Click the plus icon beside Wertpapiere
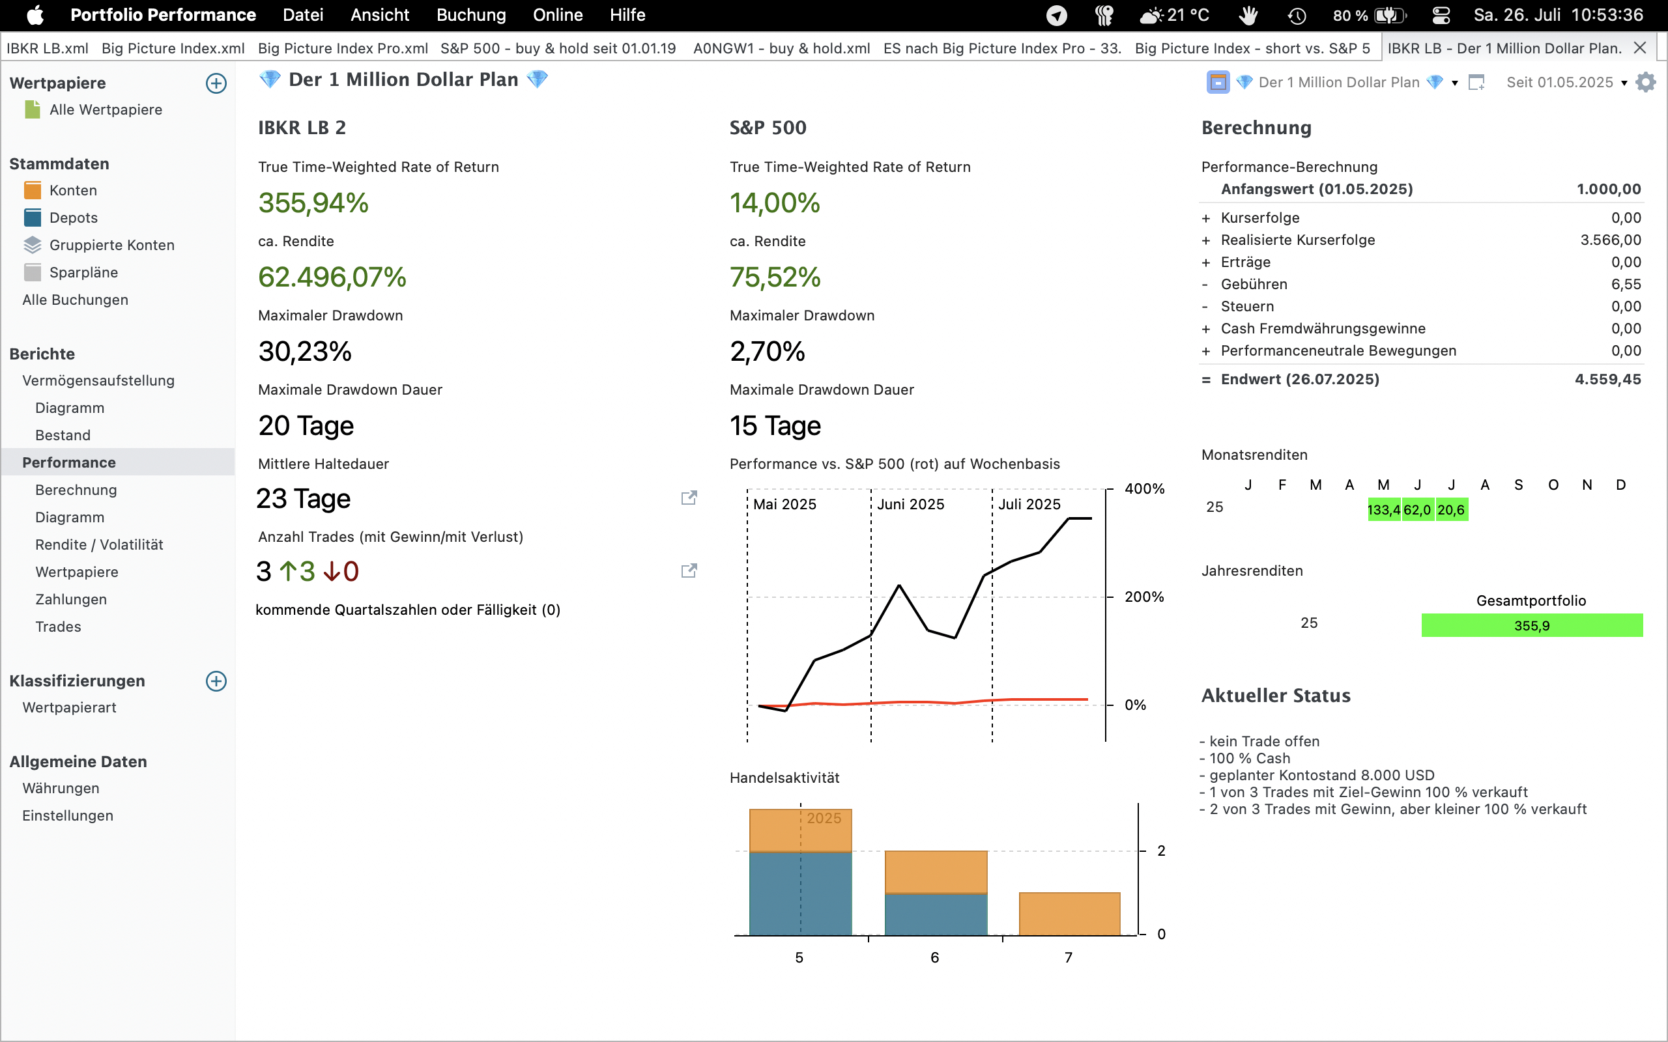1668x1042 pixels. 216,83
